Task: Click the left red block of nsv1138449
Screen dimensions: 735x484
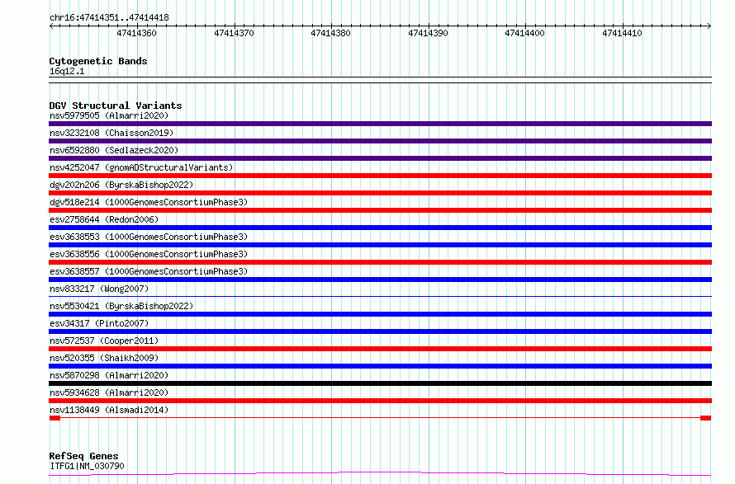Action: tap(55, 418)
